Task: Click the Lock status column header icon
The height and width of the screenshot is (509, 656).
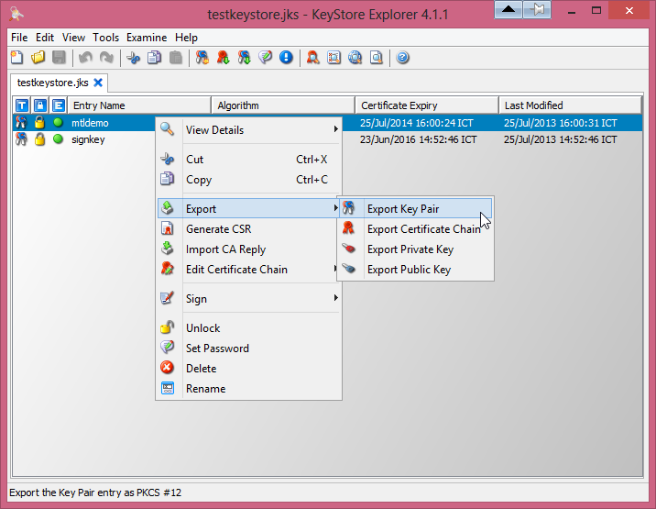Action: tap(40, 105)
